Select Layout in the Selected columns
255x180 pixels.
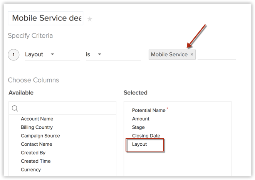(139, 144)
